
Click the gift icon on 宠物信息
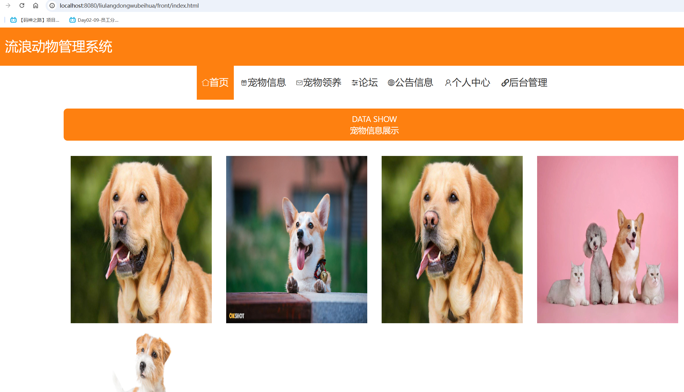[243, 82]
